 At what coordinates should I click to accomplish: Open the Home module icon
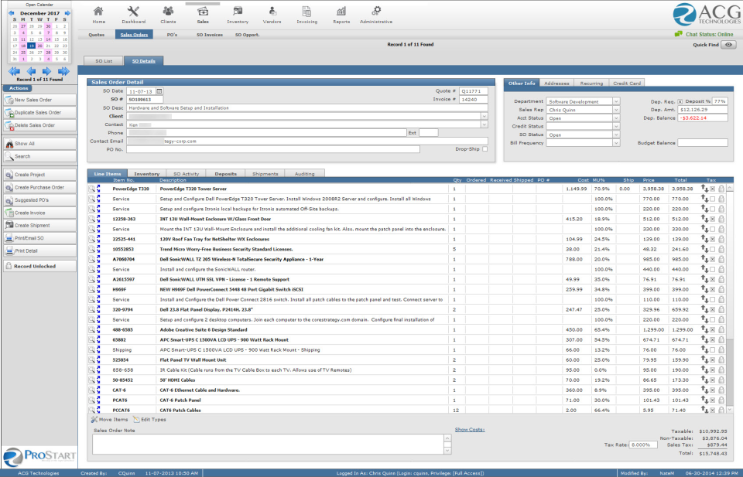tap(98, 12)
